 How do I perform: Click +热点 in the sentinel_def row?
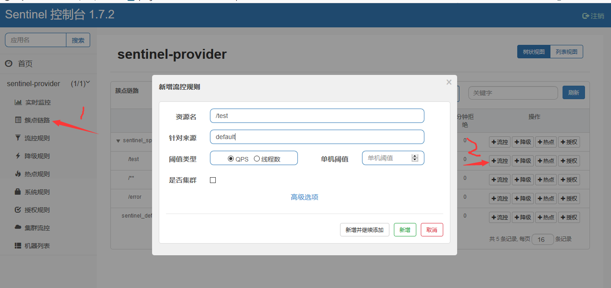(546, 218)
